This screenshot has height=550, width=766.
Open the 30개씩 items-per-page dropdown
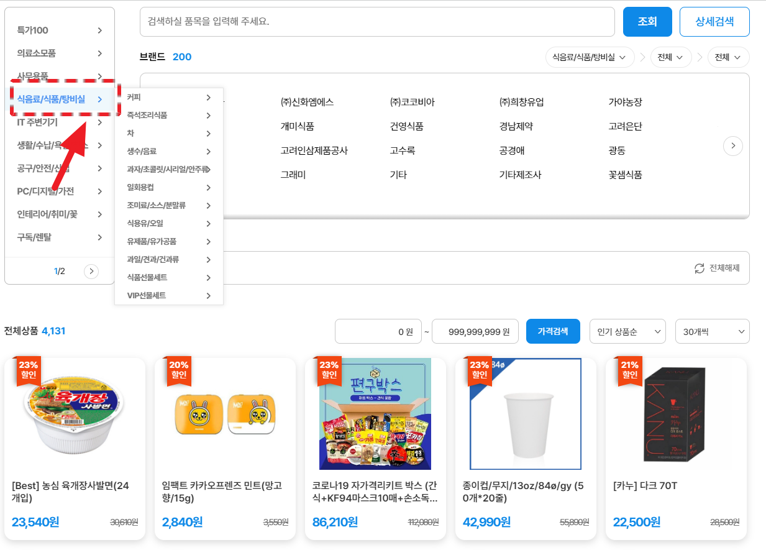(712, 332)
